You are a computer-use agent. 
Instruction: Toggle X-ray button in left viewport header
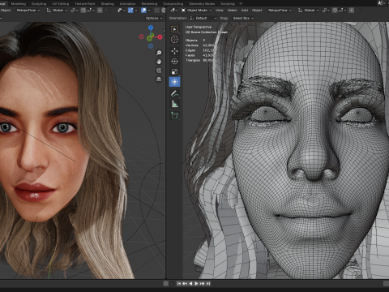coord(156,11)
